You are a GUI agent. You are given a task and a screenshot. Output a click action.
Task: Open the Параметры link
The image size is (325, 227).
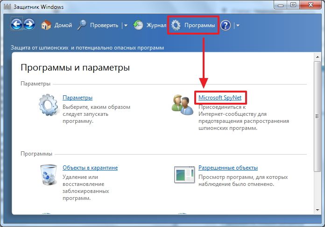click(78, 98)
